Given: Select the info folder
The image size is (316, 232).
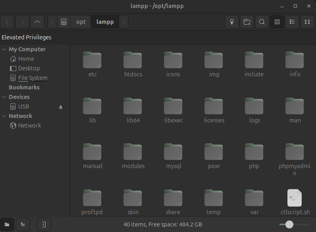Looking at the screenshot, I should click(x=295, y=65).
